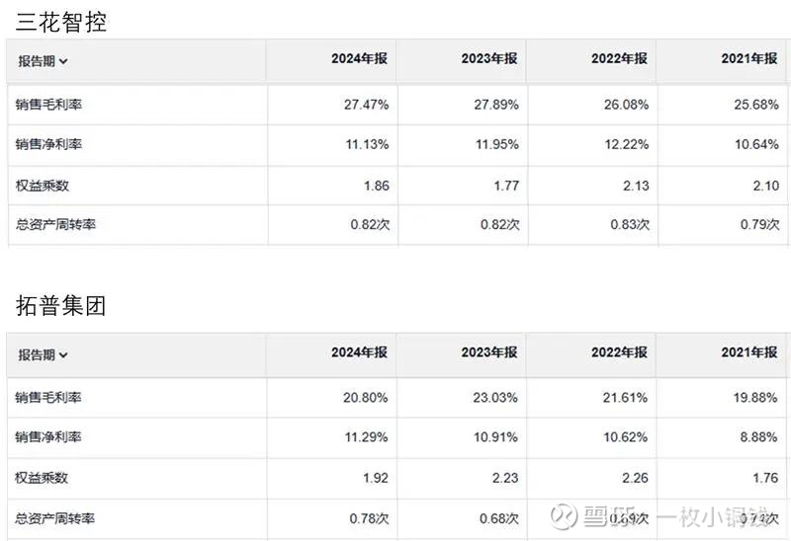
Task: Select the 总资产周转率 row label in the 拓普集团 table
Action: point(55,517)
